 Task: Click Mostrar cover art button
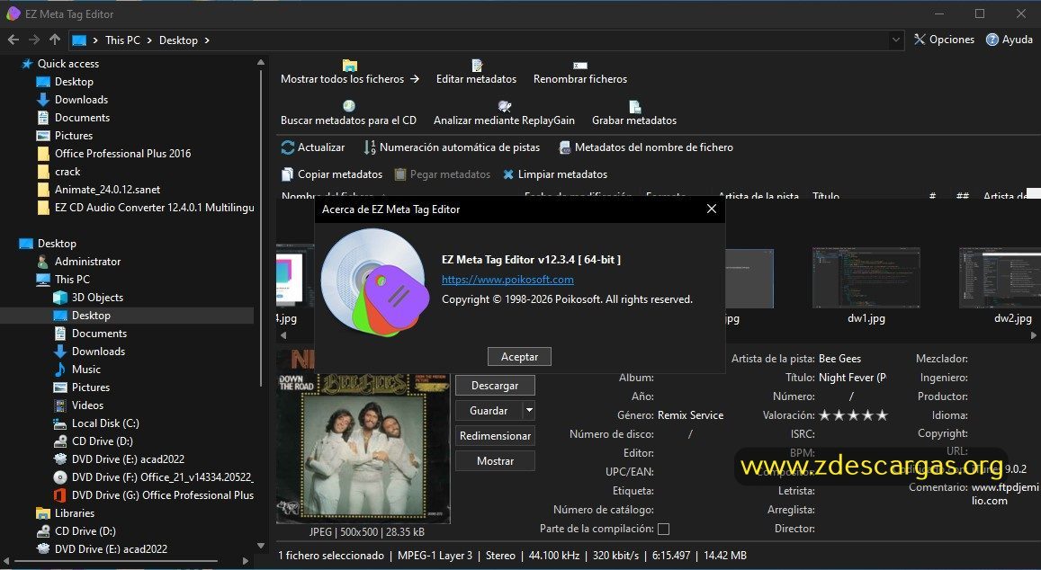(495, 461)
